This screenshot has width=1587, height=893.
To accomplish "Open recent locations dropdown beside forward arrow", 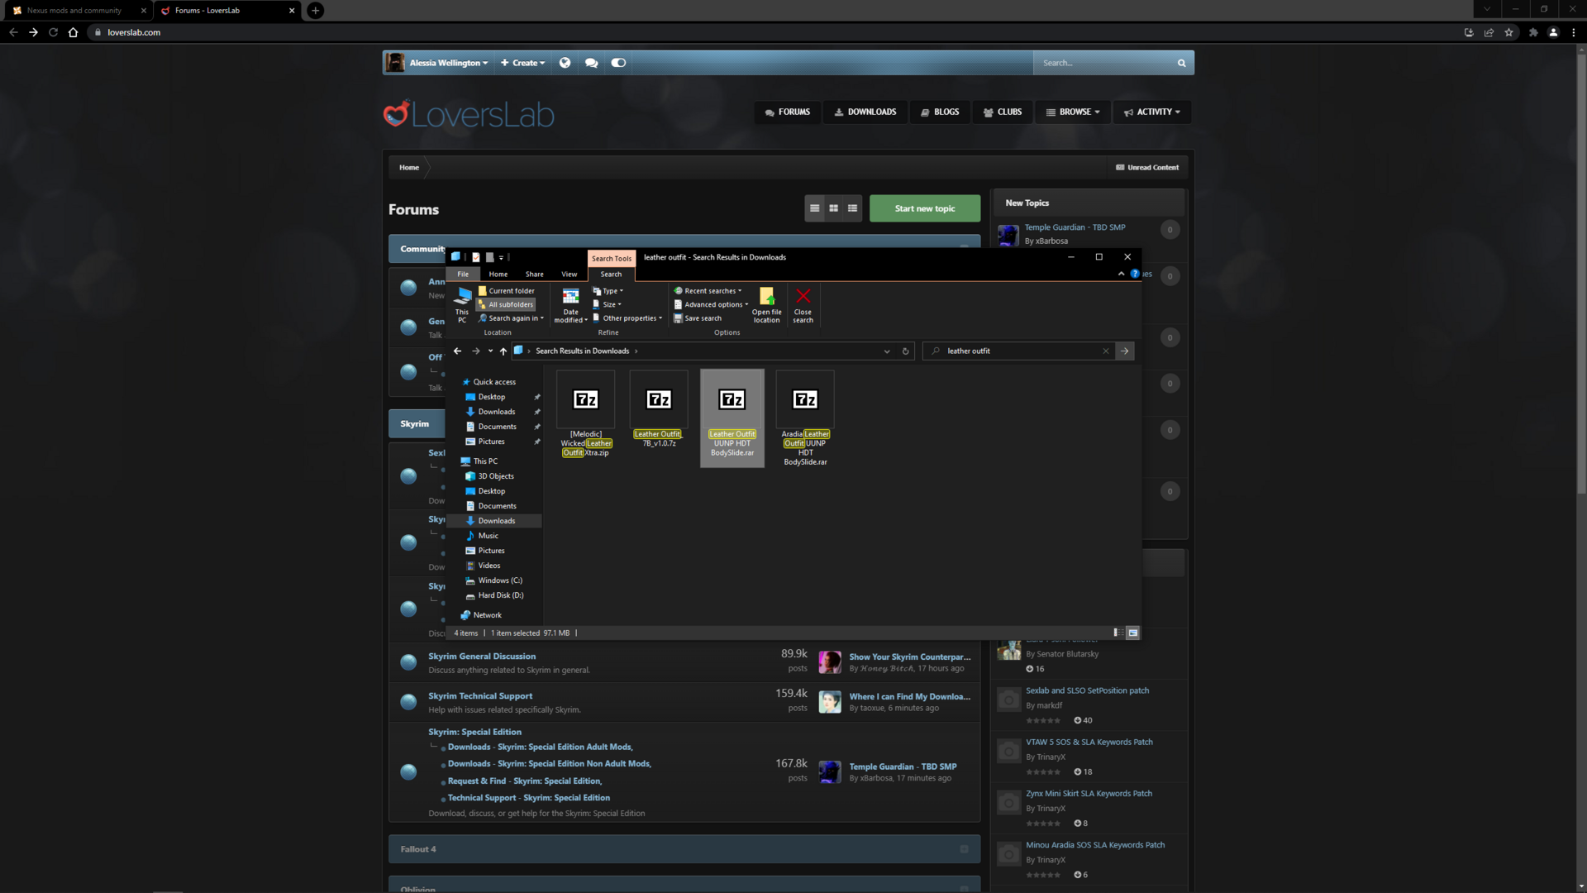I will point(490,351).
